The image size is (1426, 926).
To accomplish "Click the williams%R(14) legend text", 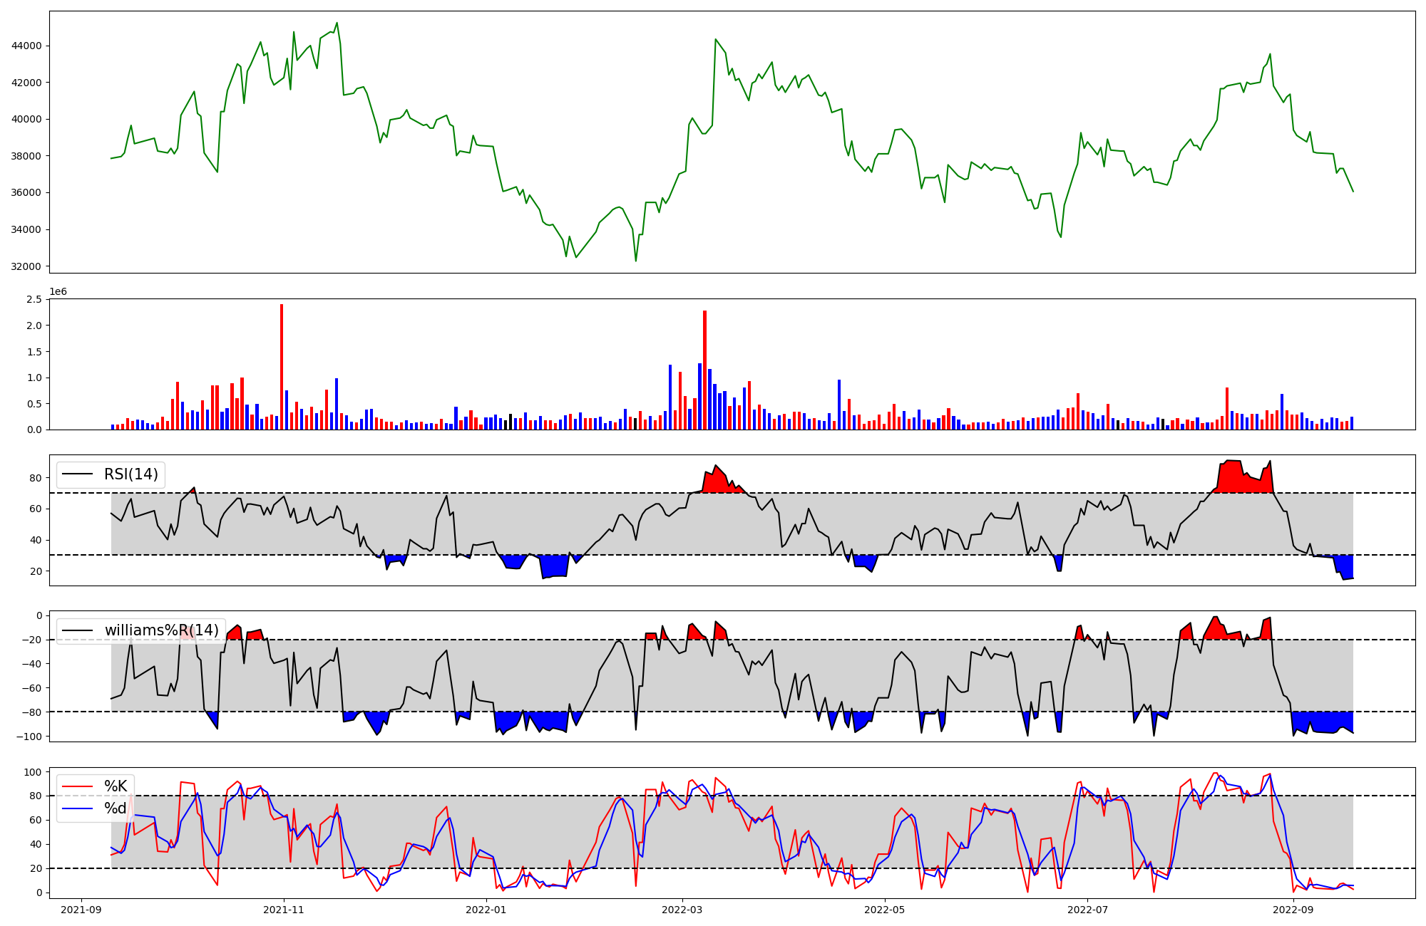I will click(162, 630).
